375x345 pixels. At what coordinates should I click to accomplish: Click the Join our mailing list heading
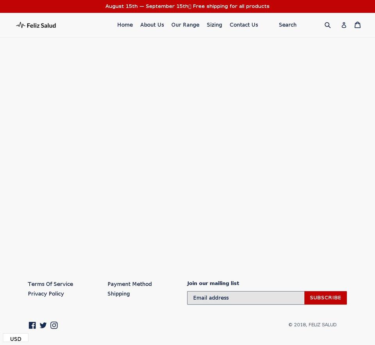(213, 283)
